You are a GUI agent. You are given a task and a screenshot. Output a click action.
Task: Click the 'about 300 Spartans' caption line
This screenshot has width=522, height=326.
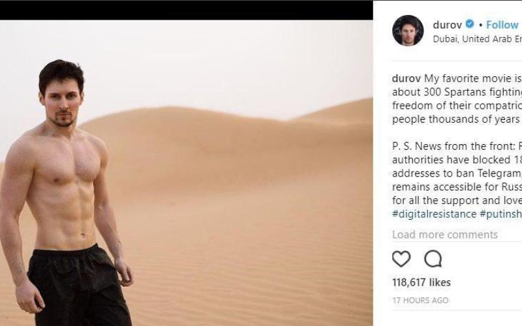(457, 92)
